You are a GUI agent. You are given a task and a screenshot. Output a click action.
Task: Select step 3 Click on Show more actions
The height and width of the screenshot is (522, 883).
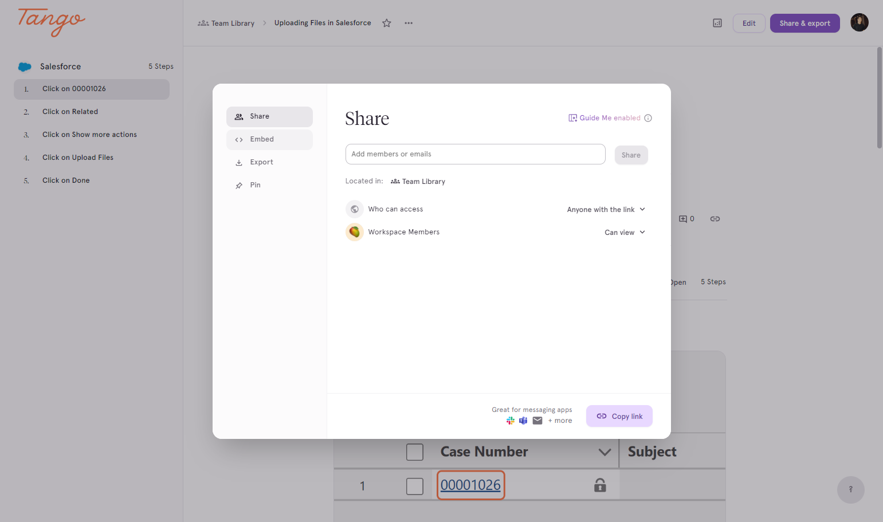pos(92,135)
